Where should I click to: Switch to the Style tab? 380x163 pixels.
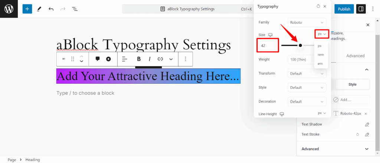tap(353, 84)
